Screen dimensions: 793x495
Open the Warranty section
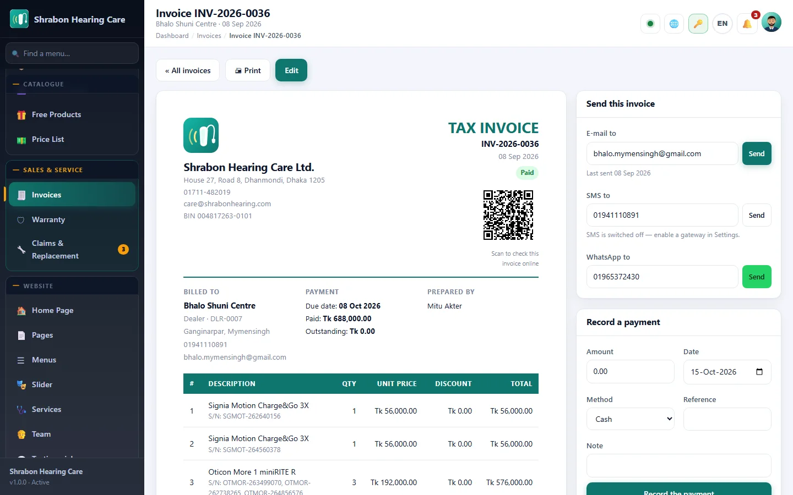pos(72,219)
